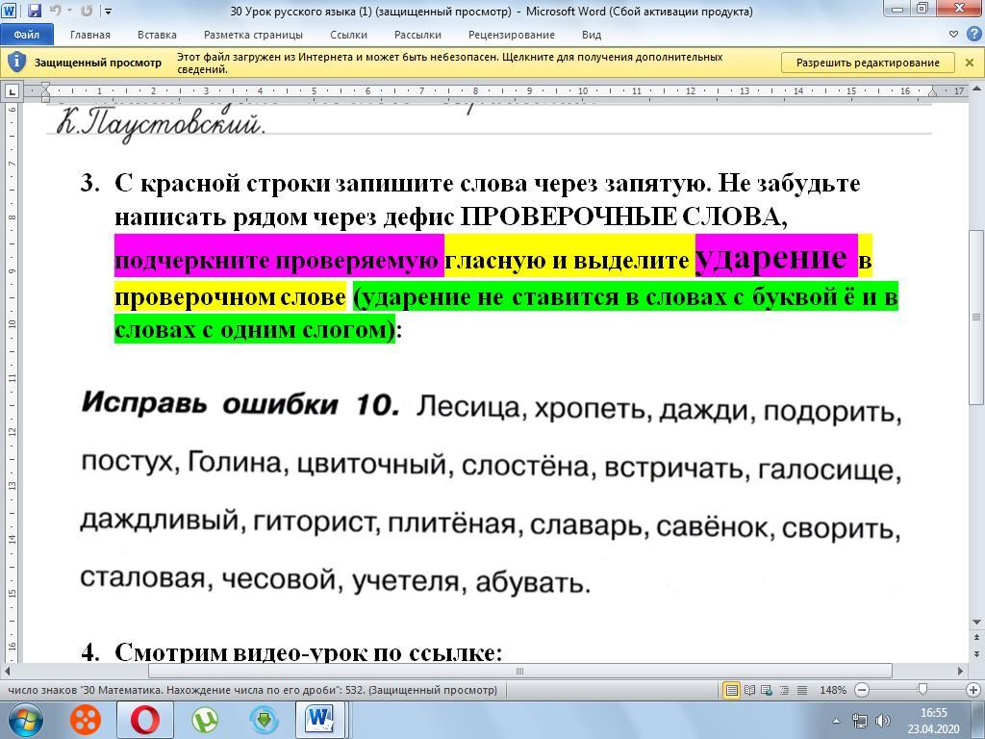Open the Разметка страницы tab
The image size is (985, 739).
(253, 36)
